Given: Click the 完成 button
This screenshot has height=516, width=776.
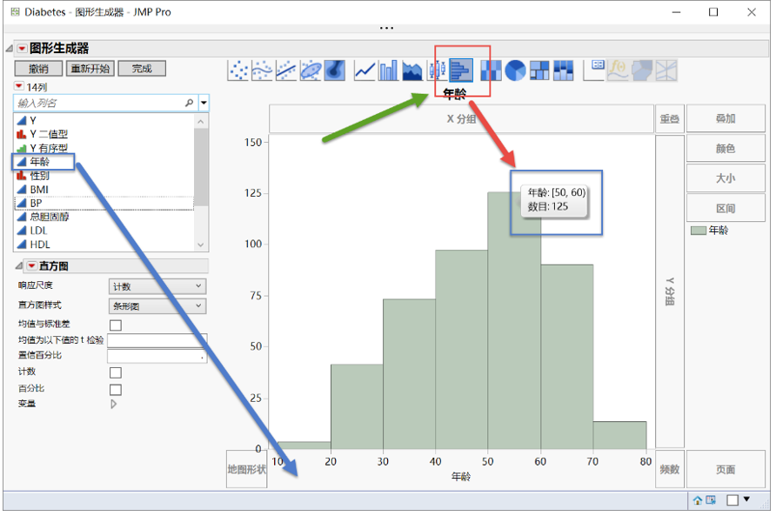Looking at the screenshot, I should coord(142,69).
